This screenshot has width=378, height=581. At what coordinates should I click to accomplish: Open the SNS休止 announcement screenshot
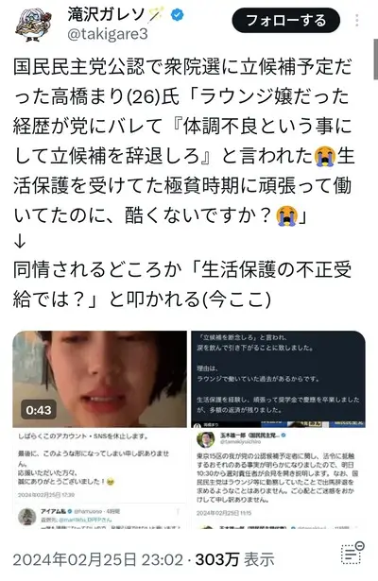point(99,478)
